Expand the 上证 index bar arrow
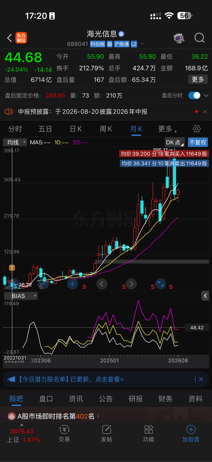 point(22,425)
